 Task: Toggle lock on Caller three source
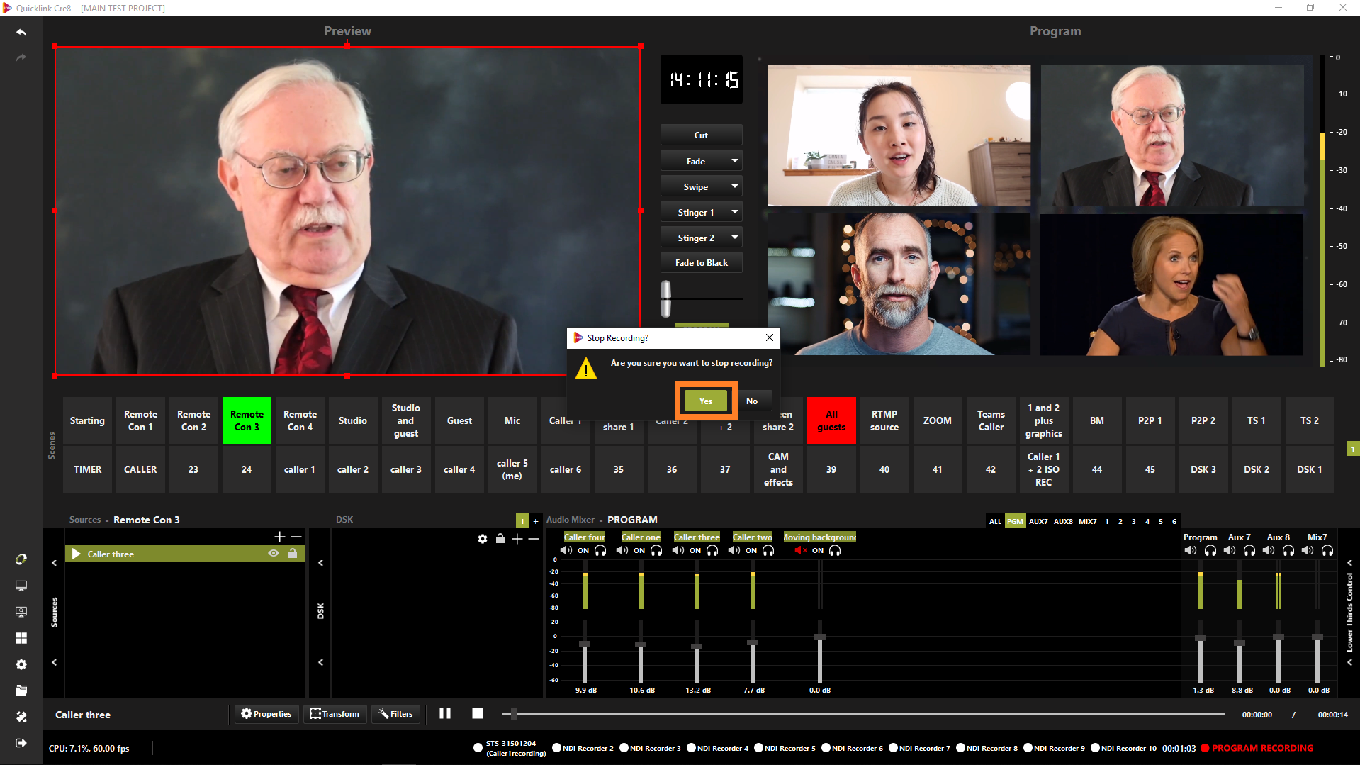(293, 554)
